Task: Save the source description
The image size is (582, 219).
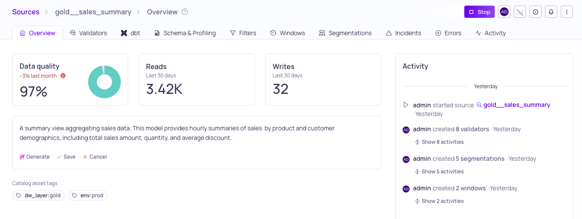Action: 66,157
